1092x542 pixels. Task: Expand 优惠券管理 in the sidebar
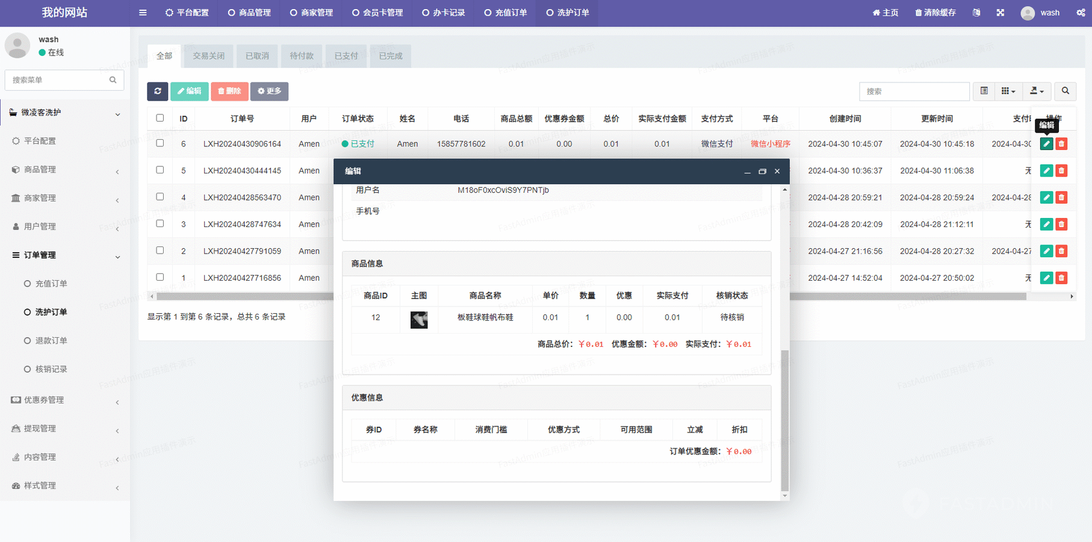(65, 400)
